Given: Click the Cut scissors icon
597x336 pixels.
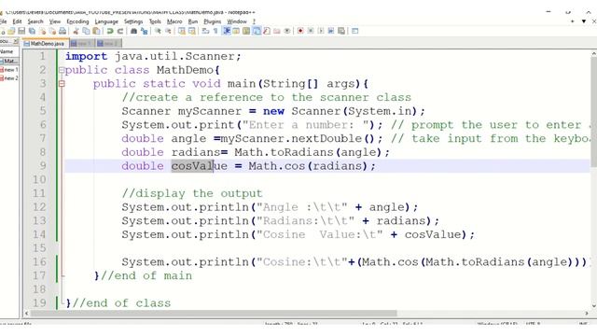Looking at the screenshot, I should tap(76, 31).
